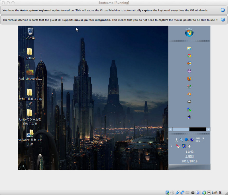The image size is (228, 195).
Task: Launch GIMP from guest taskbar
Action: tap(189, 102)
